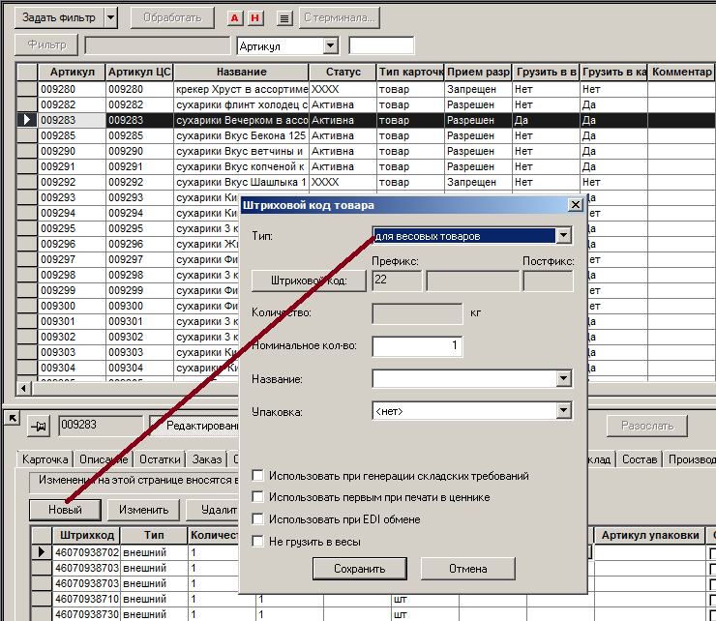Screen dimensions: 716x621
Task: Open the 'Тип' dropdown in barcode dialog
Action: tap(563, 236)
